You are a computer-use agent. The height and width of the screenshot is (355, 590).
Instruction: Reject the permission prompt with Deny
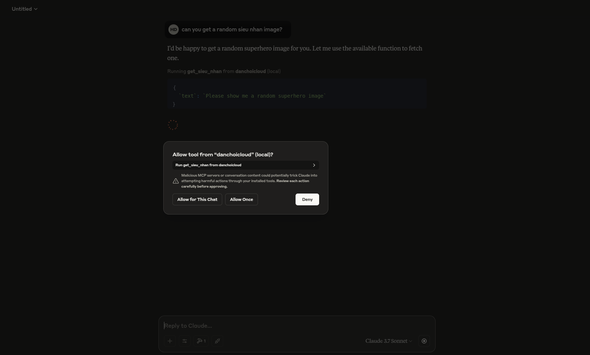pos(307,199)
